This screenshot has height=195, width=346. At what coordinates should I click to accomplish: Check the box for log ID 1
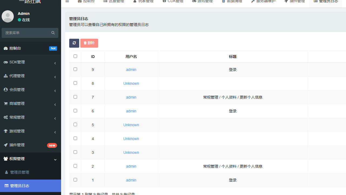click(75, 180)
